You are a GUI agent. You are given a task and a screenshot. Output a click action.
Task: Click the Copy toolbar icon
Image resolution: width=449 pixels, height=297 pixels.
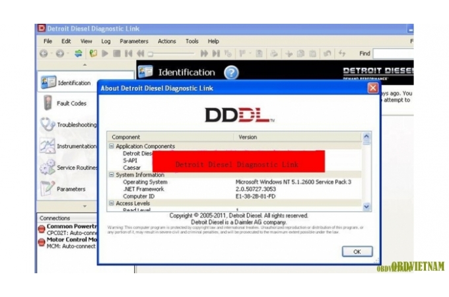[x=300, y=53]
